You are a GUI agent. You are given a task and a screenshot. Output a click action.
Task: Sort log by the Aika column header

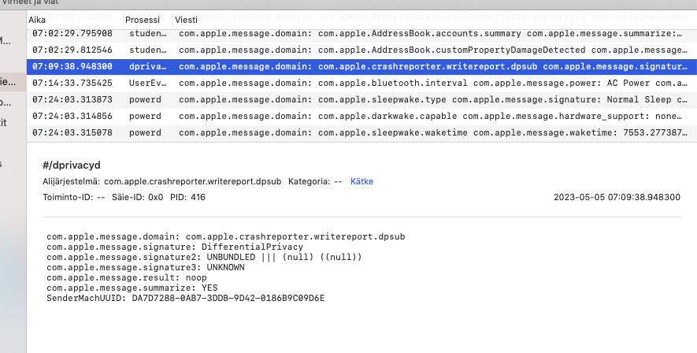37,20
